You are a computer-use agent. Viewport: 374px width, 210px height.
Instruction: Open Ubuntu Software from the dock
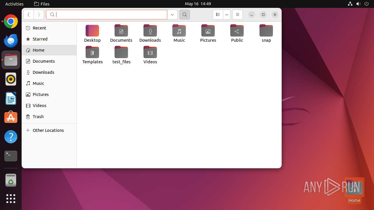[11, 118]
